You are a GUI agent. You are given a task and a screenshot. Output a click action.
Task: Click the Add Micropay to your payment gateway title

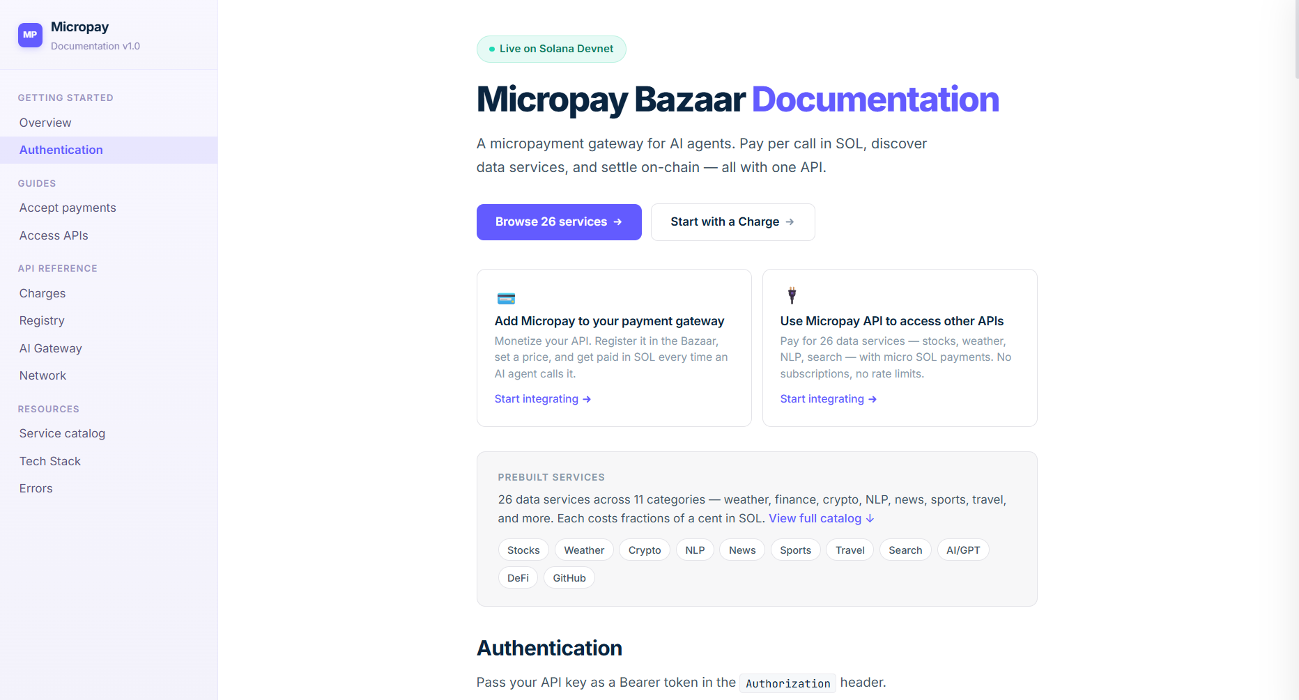pyautogui.click(x=609, y=321)
